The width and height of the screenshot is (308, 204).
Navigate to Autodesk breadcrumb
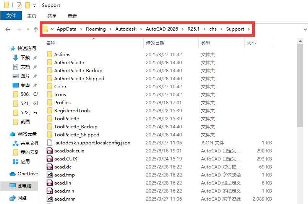126,29
